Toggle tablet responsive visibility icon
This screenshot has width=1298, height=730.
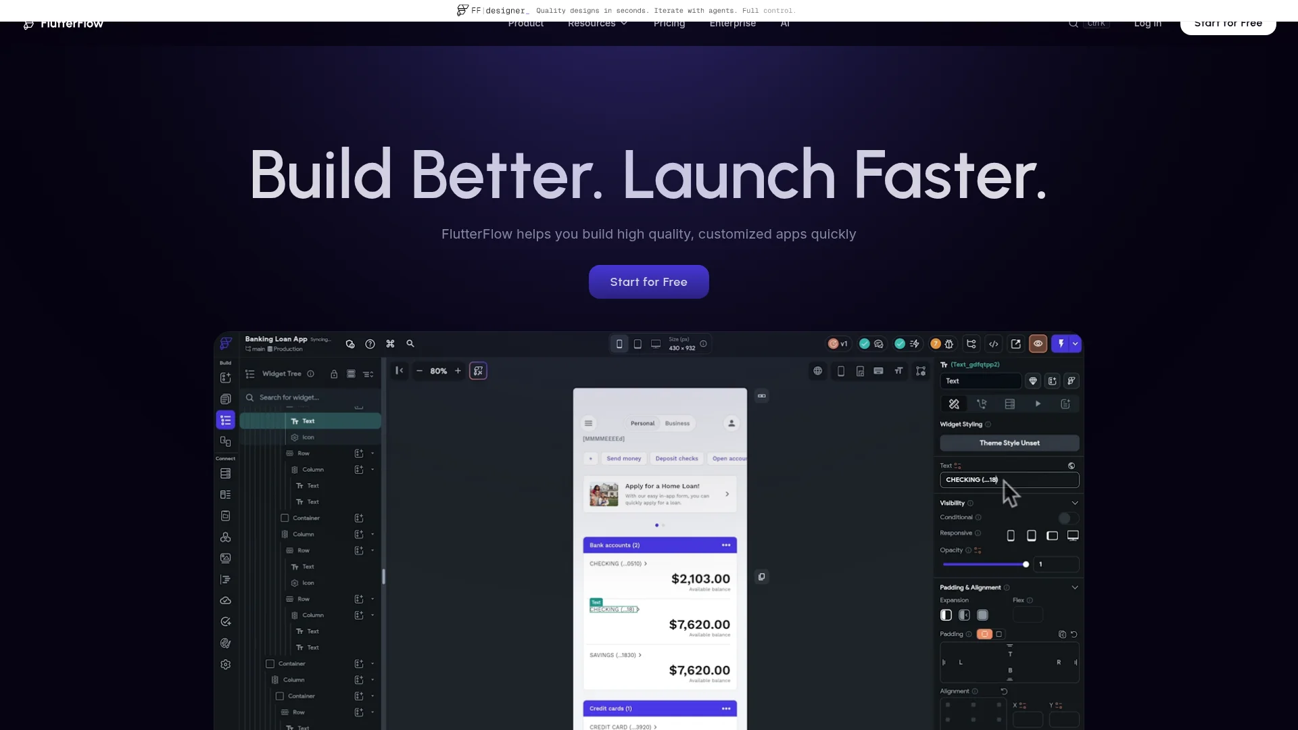pos(1032,536)
